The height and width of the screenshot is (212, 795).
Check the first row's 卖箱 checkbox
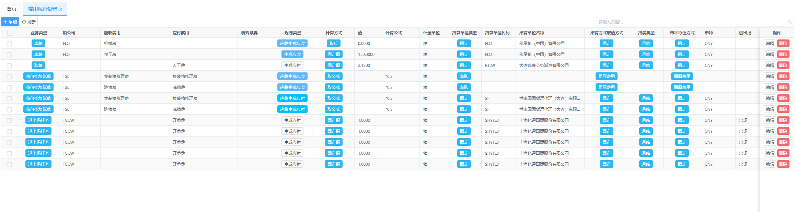coord(10,44)
